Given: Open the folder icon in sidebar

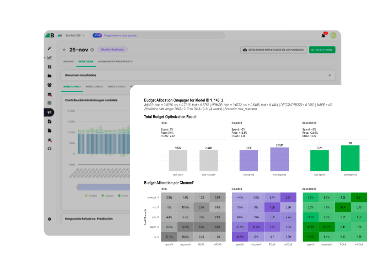Looking at the screenshot, I should tap(49, 76).
